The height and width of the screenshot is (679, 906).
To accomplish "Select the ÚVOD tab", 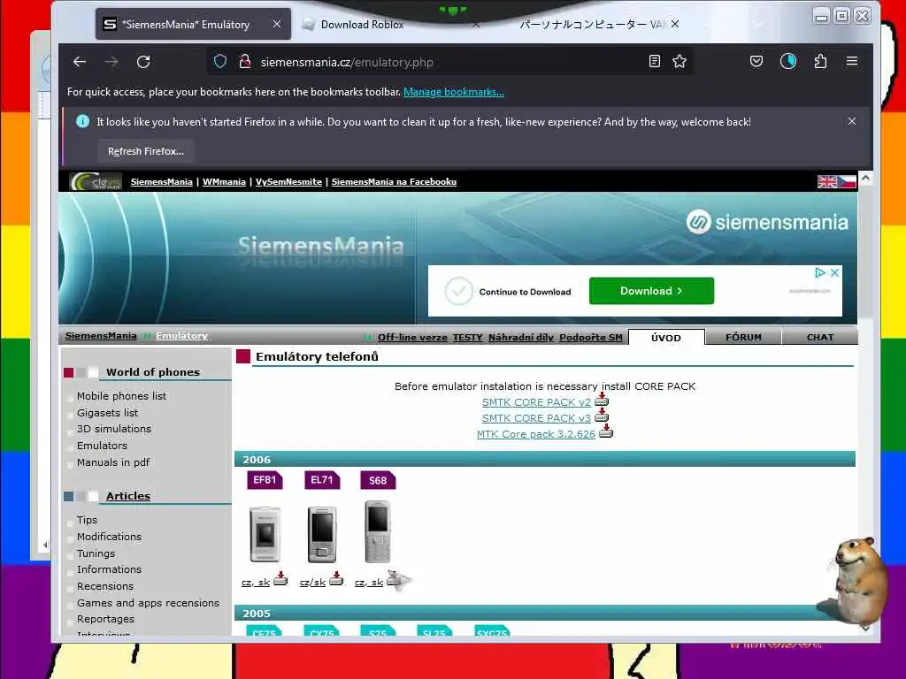I will [x=666, y=338].
